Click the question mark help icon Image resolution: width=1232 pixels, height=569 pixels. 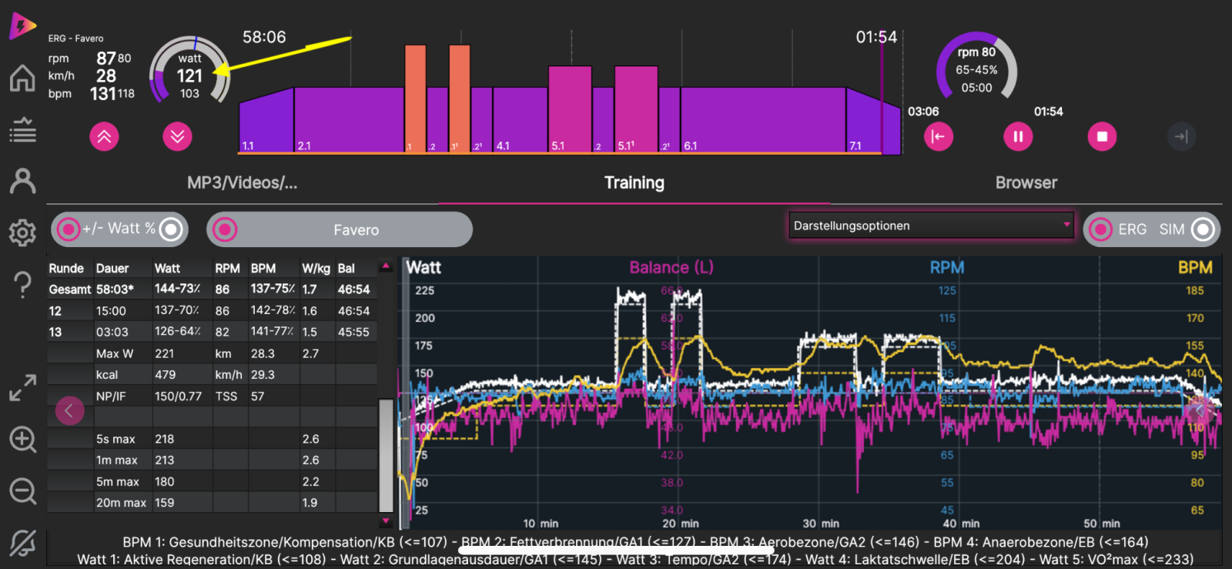click(22, 285)
